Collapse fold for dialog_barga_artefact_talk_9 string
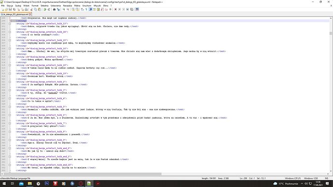The width and height of the screenshot is (333, 187). coord(10,140)
